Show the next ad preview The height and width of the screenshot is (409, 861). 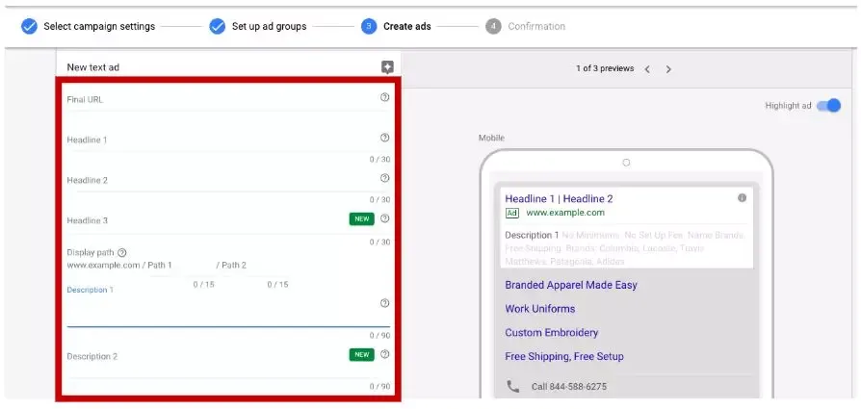tap(668, 69)
